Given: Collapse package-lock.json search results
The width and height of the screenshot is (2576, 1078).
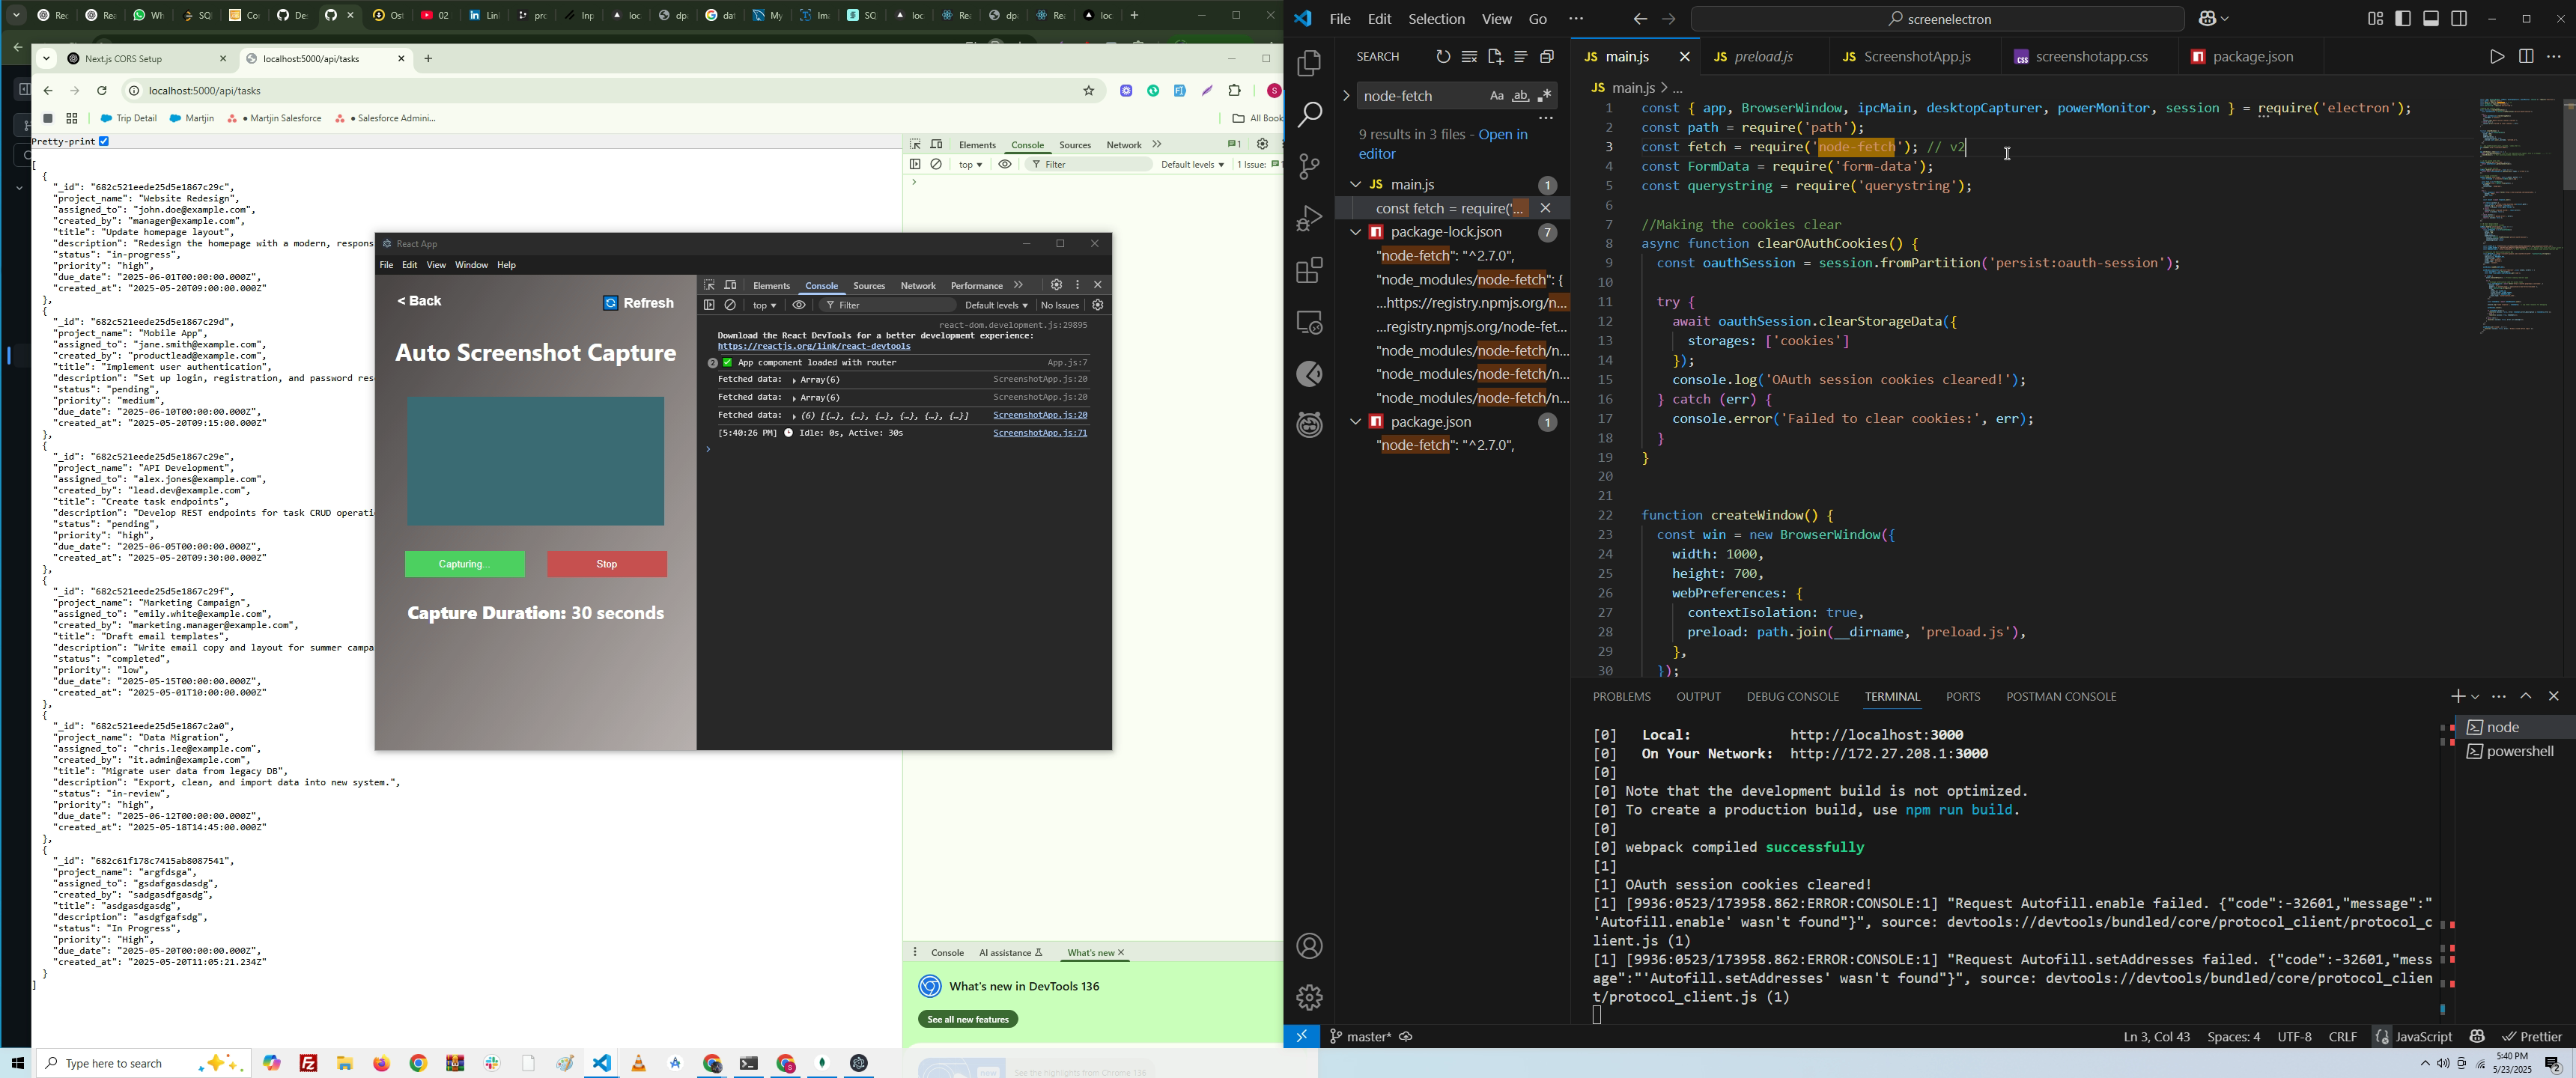Looking at the screenshot, I should point(1355,232).
